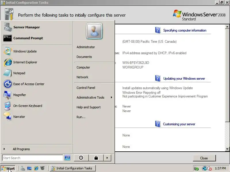This screenshot has width=230, height=172.
Task: Open Windows Update icon
Action: 8,51
